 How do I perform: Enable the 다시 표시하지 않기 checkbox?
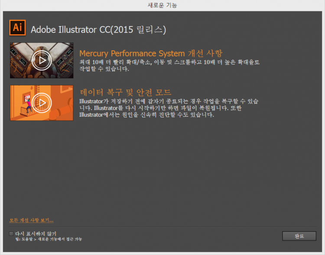(x=11, y=233)
